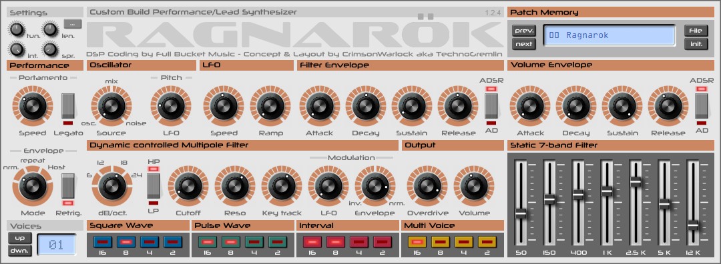Click the Reso resonance knob

pyautogui.click(x=235, y=186)
